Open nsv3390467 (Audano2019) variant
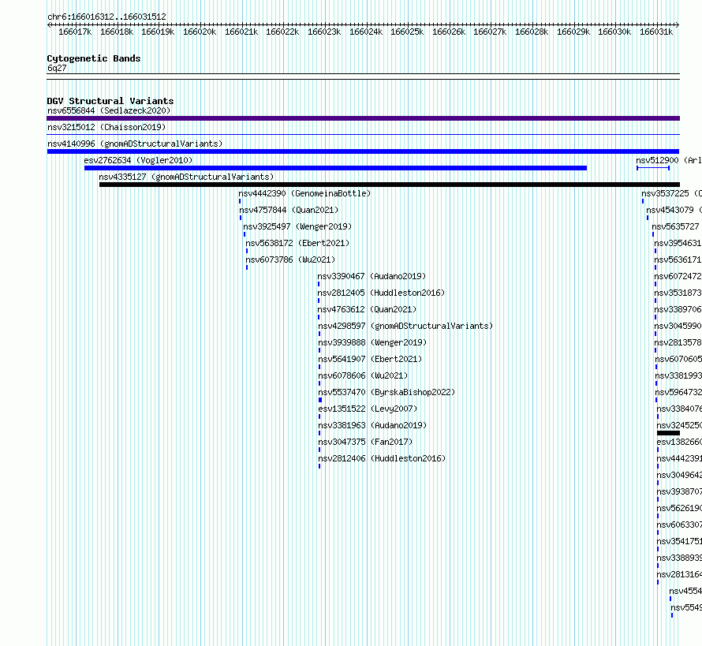Viewport: 702px width, 646px height. (372, 276)
